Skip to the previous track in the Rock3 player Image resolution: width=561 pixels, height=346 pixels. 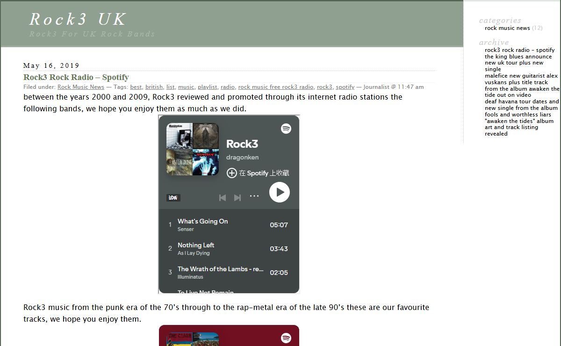223,198
